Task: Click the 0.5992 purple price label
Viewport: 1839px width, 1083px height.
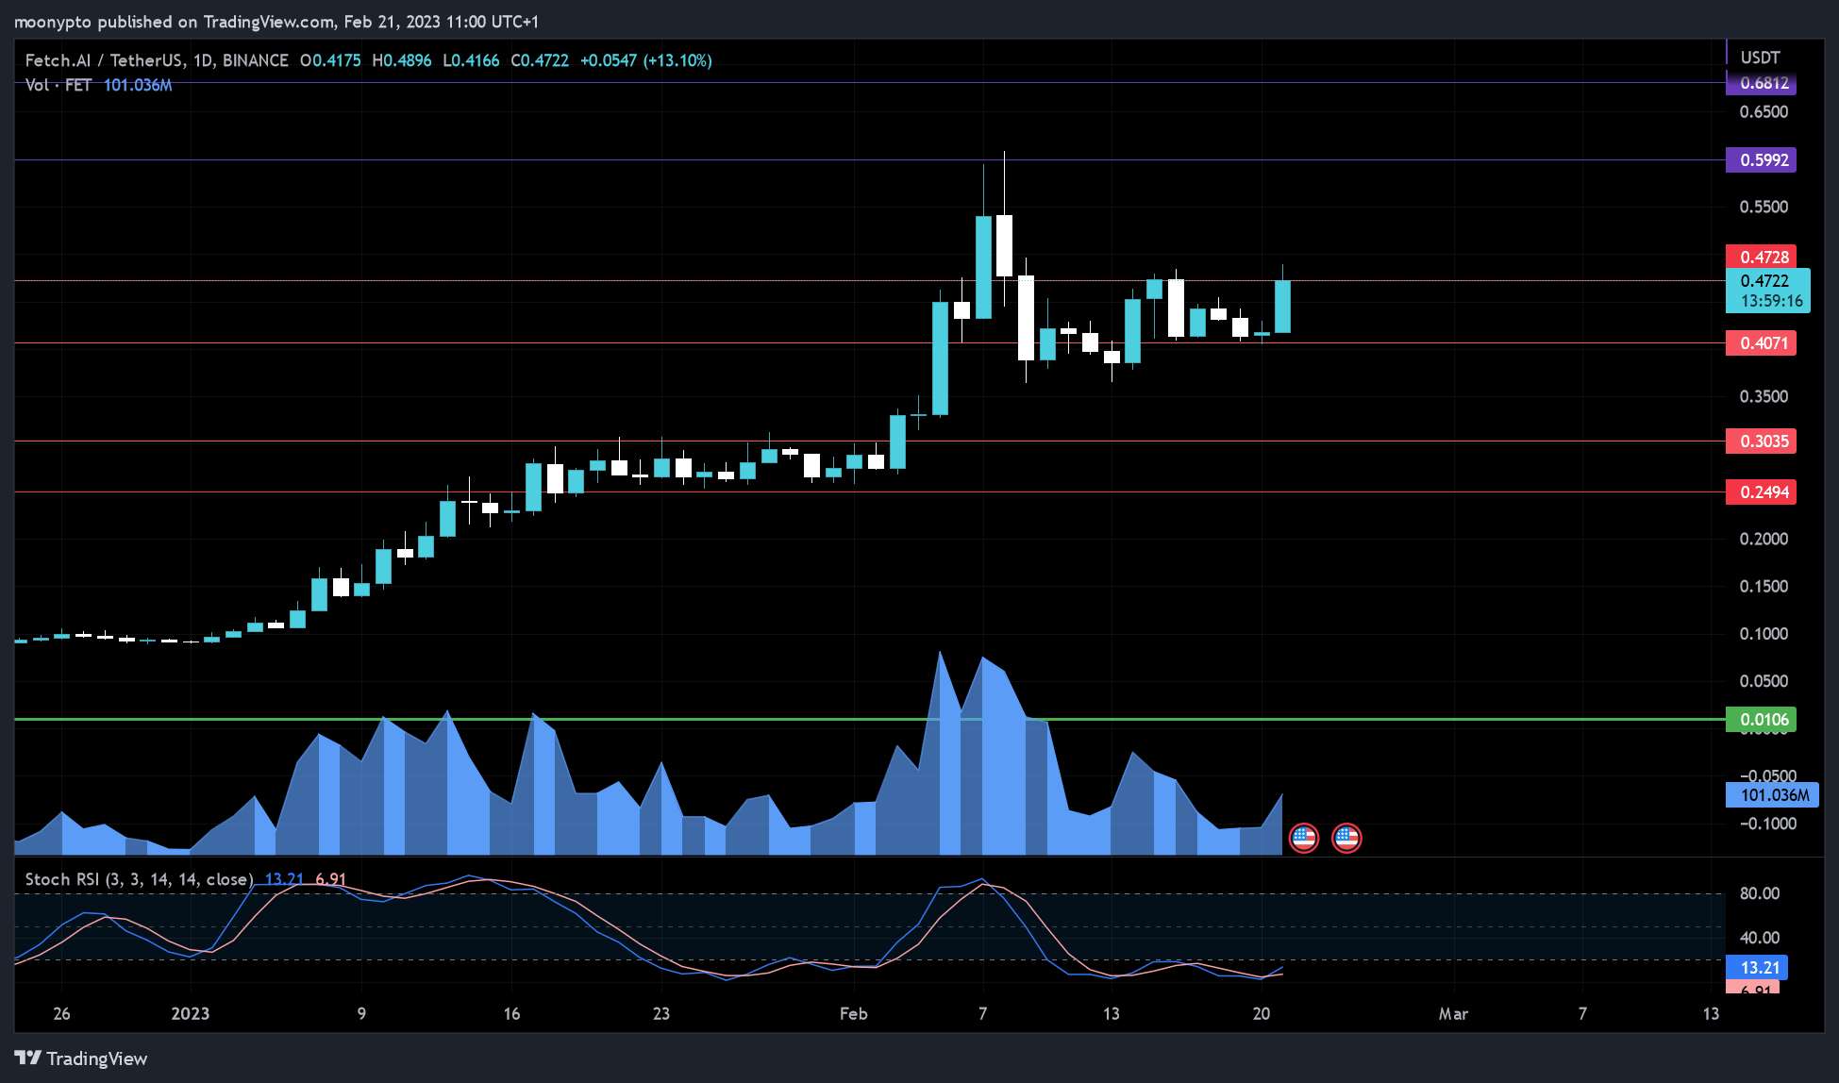Action: (x=1761, y=159)
